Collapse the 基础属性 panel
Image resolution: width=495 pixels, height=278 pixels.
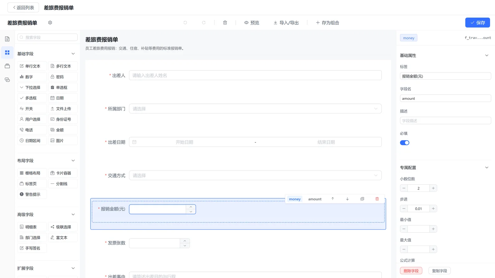tap(487, 56)
